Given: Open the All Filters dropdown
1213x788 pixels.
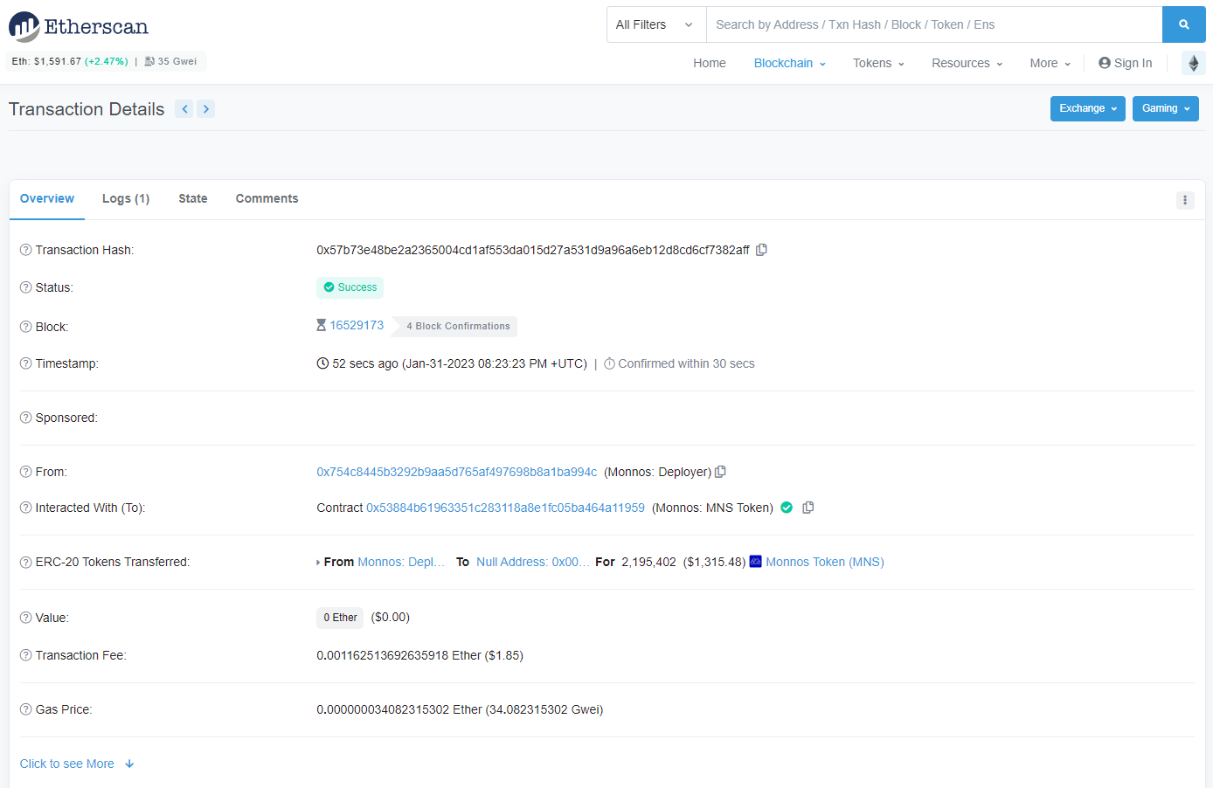Looking at the screenshot, I should point(656,24).
